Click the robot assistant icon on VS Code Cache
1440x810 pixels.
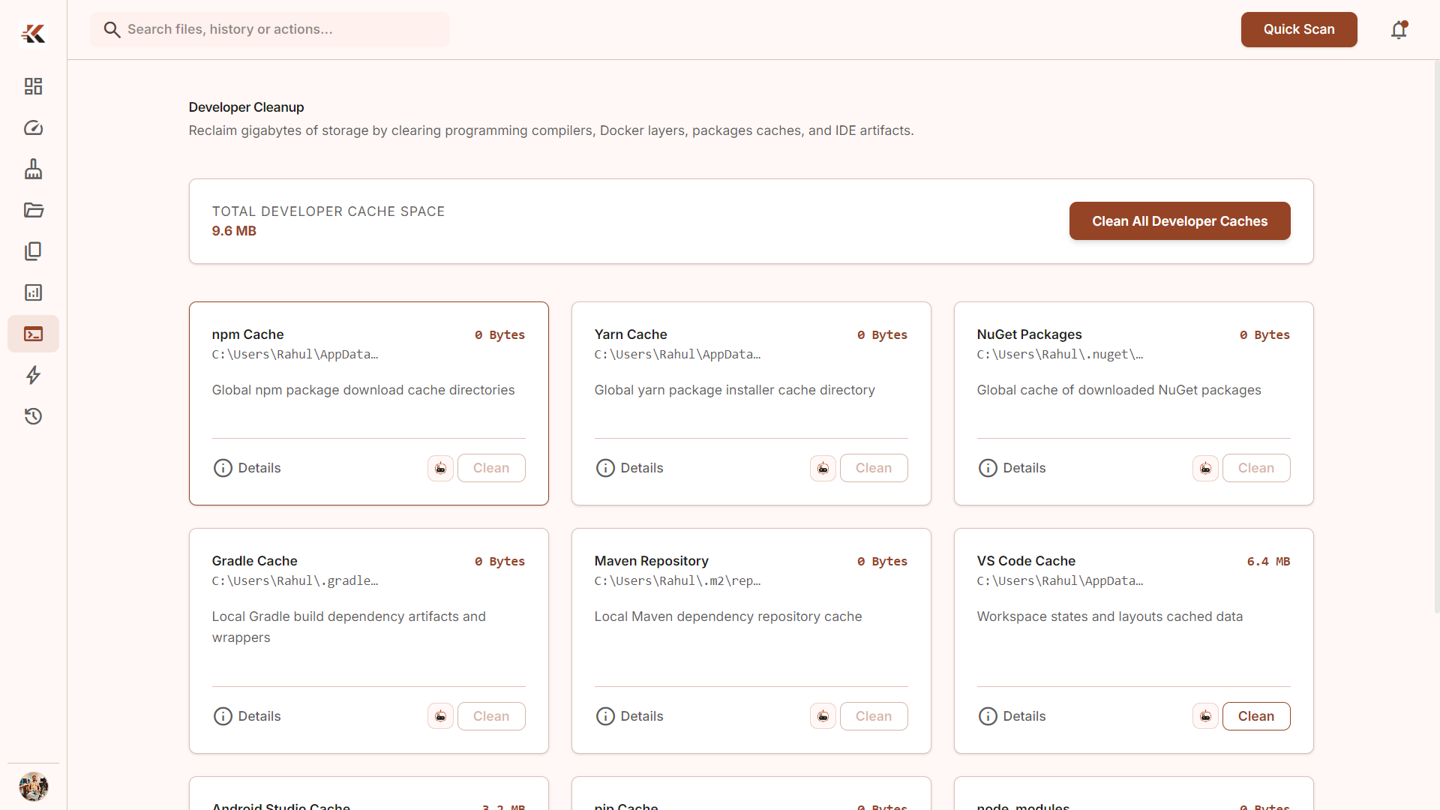(1205, 716)
